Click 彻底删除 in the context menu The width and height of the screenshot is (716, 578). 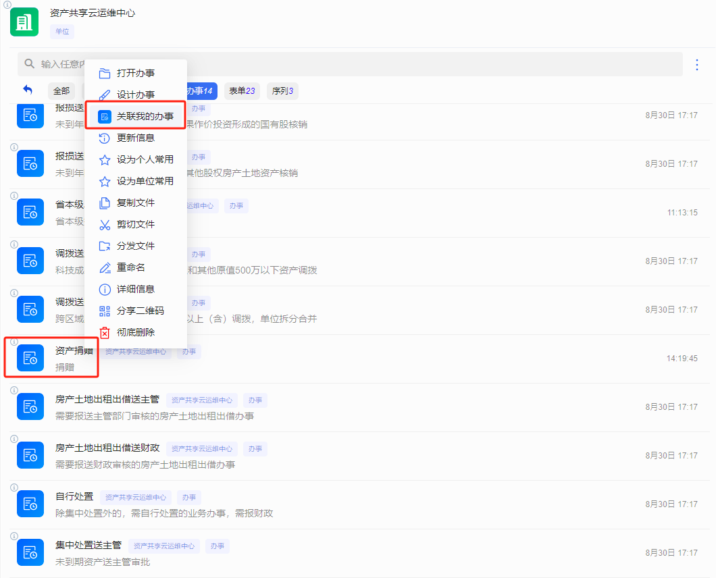pyautogui.click(x=135, y=332)
